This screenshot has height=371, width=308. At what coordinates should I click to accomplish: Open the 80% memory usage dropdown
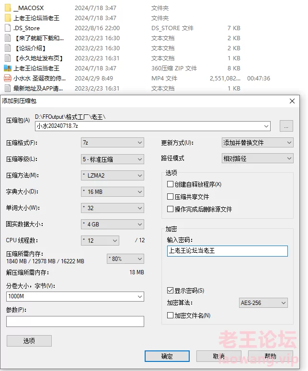125,259
